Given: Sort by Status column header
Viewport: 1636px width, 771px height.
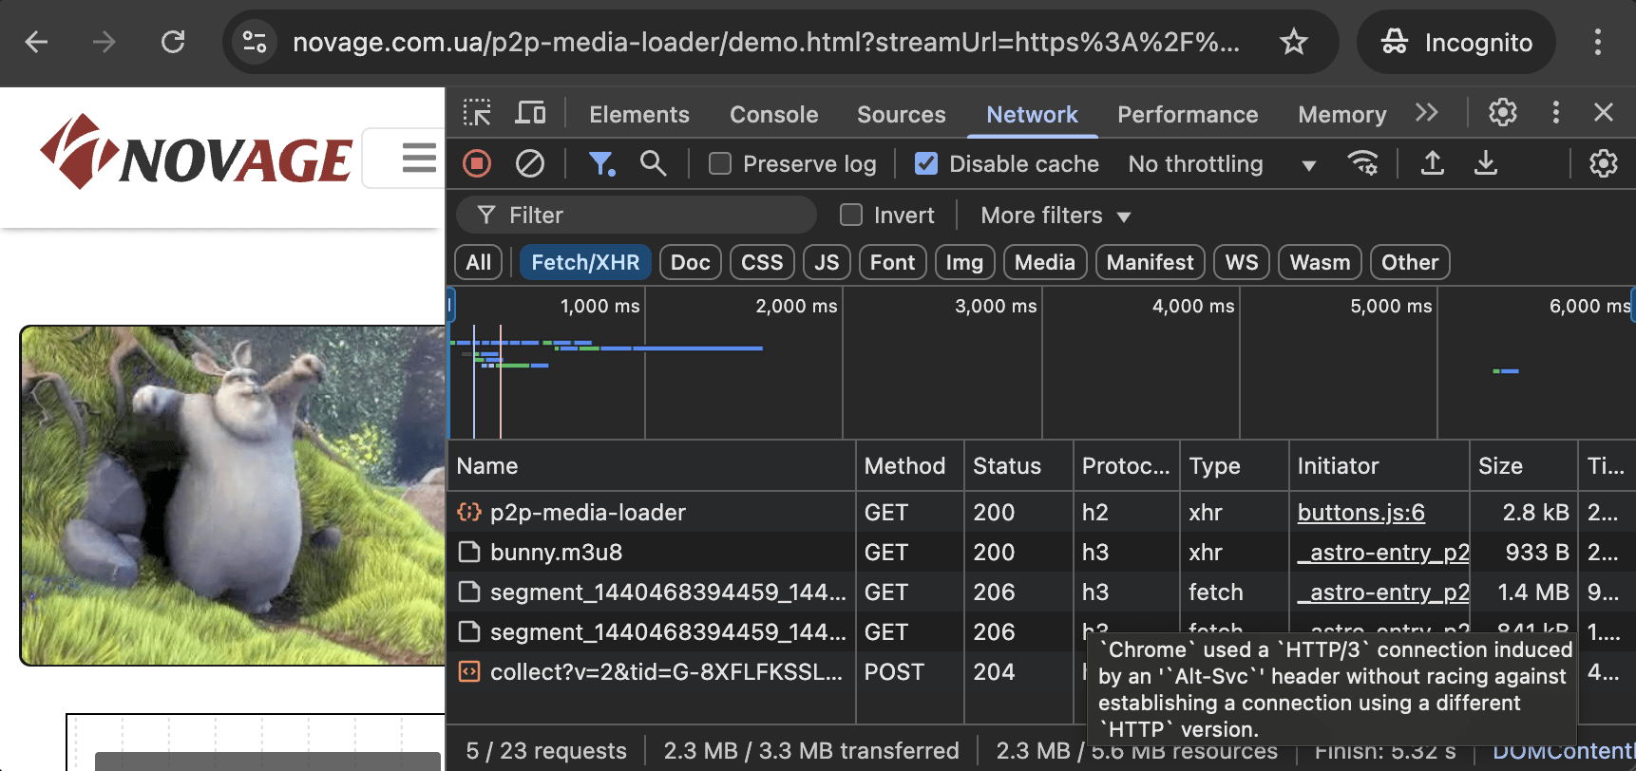Looking at the screenshot, I should pyautogui.click(x=1018, y=466).
